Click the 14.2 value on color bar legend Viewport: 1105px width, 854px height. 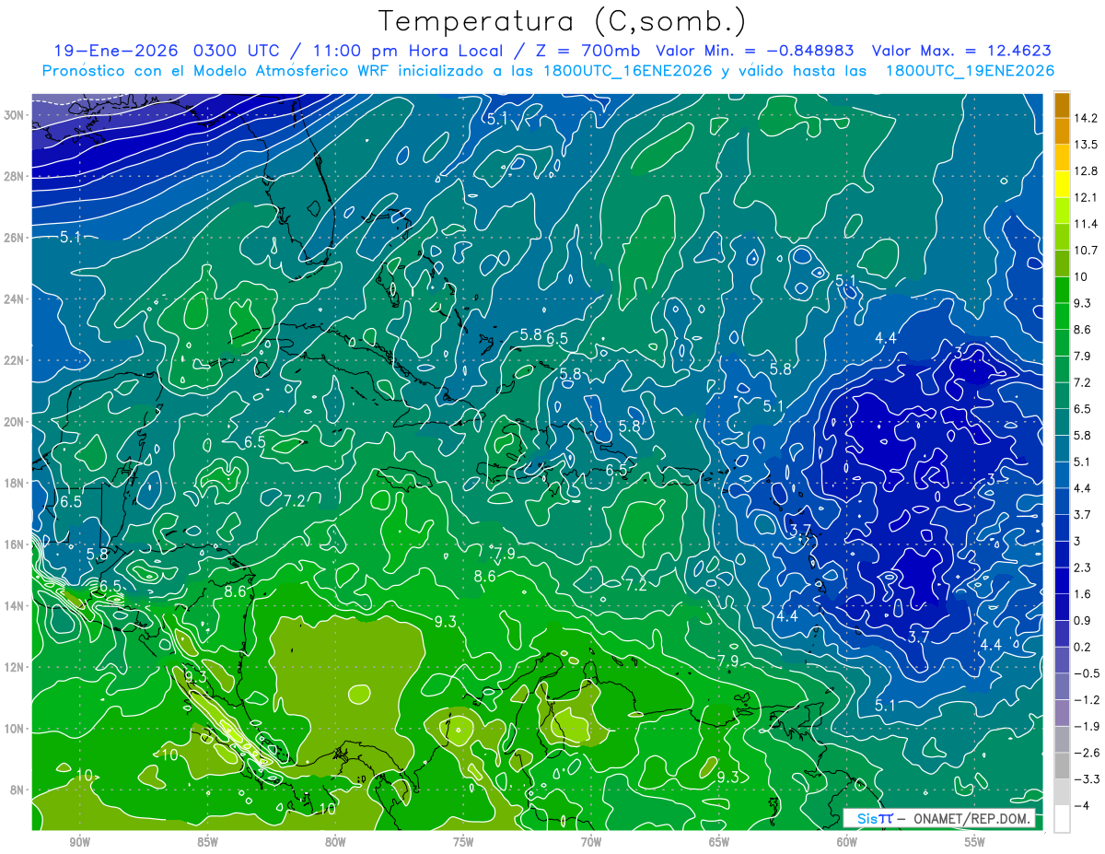[x=1087, y=118]
